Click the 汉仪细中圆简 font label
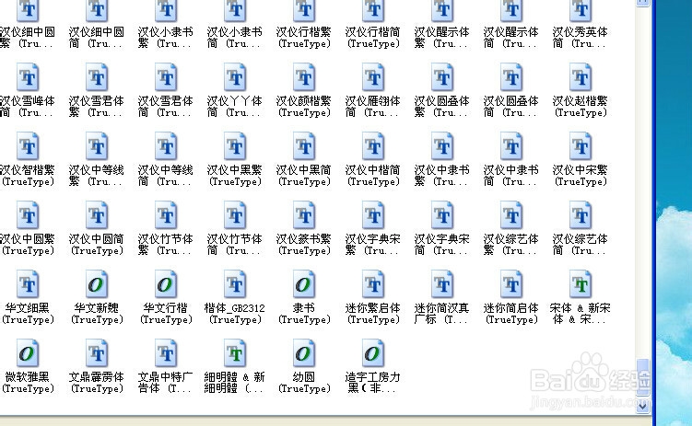The width and height of the screenshot is (692, 426). coord(97,38)
